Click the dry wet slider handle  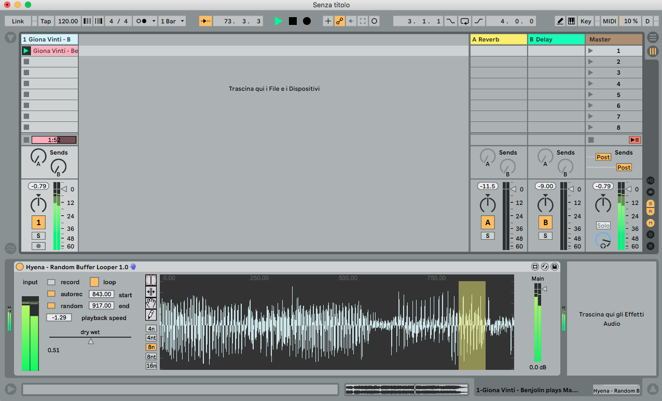point(91,341)
